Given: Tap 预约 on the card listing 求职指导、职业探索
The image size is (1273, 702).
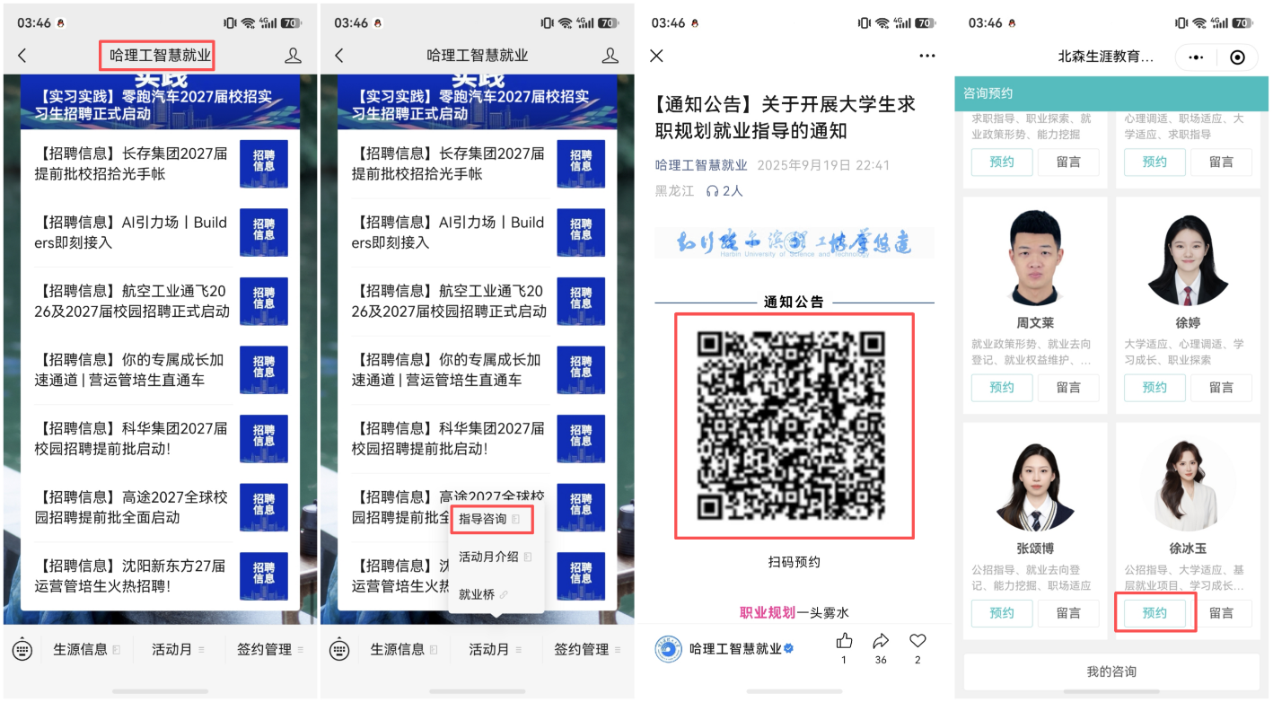Looking at the screenshot, I should click(1002, 162).
